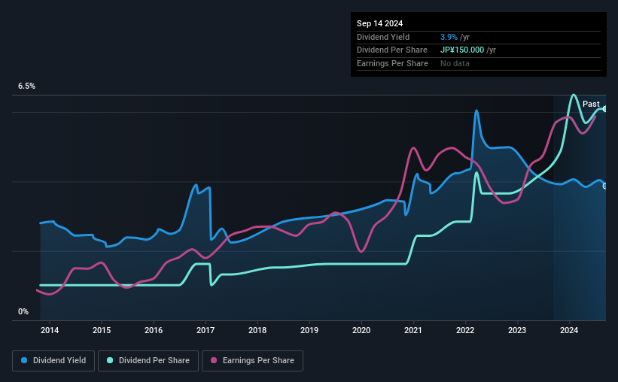This screenshot has width=618, height=382.
Task: Click the Earnings Per Share tooltip row label
Action: (392, 63)
